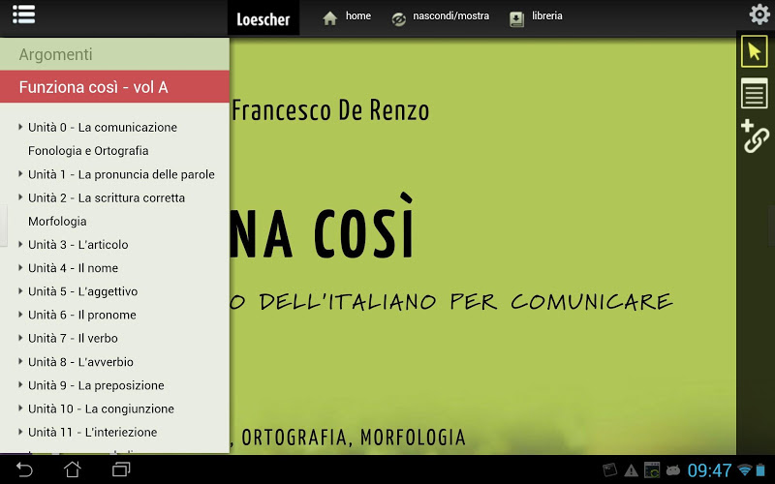Tap the Android robot notification icon

click(672, 470)
